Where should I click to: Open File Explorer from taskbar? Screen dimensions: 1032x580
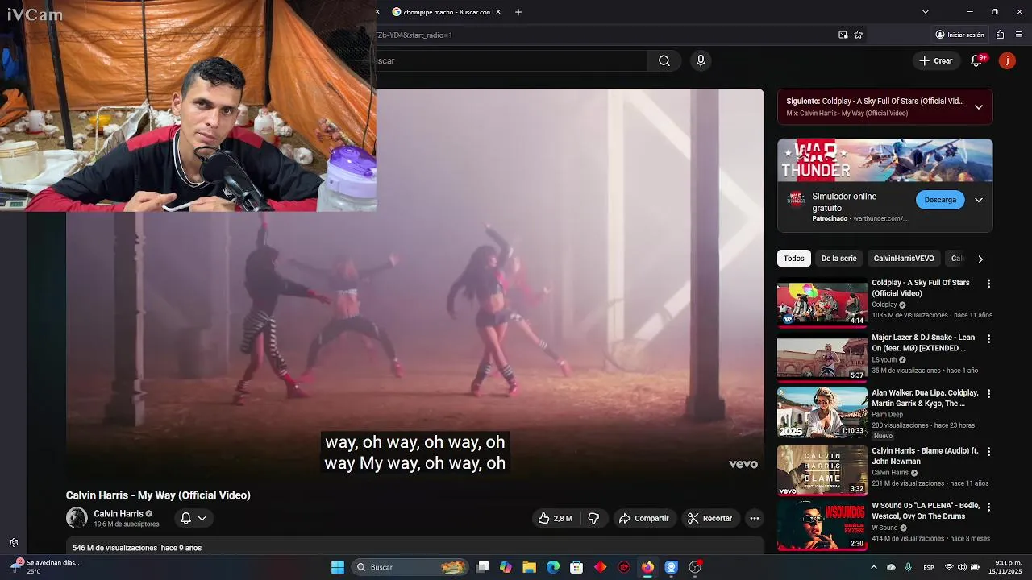tap(529, 567)
